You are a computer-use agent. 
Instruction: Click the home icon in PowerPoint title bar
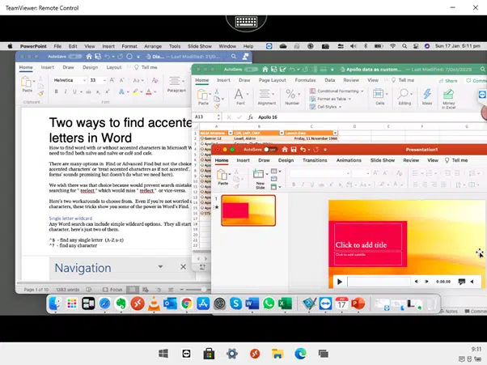285,150
